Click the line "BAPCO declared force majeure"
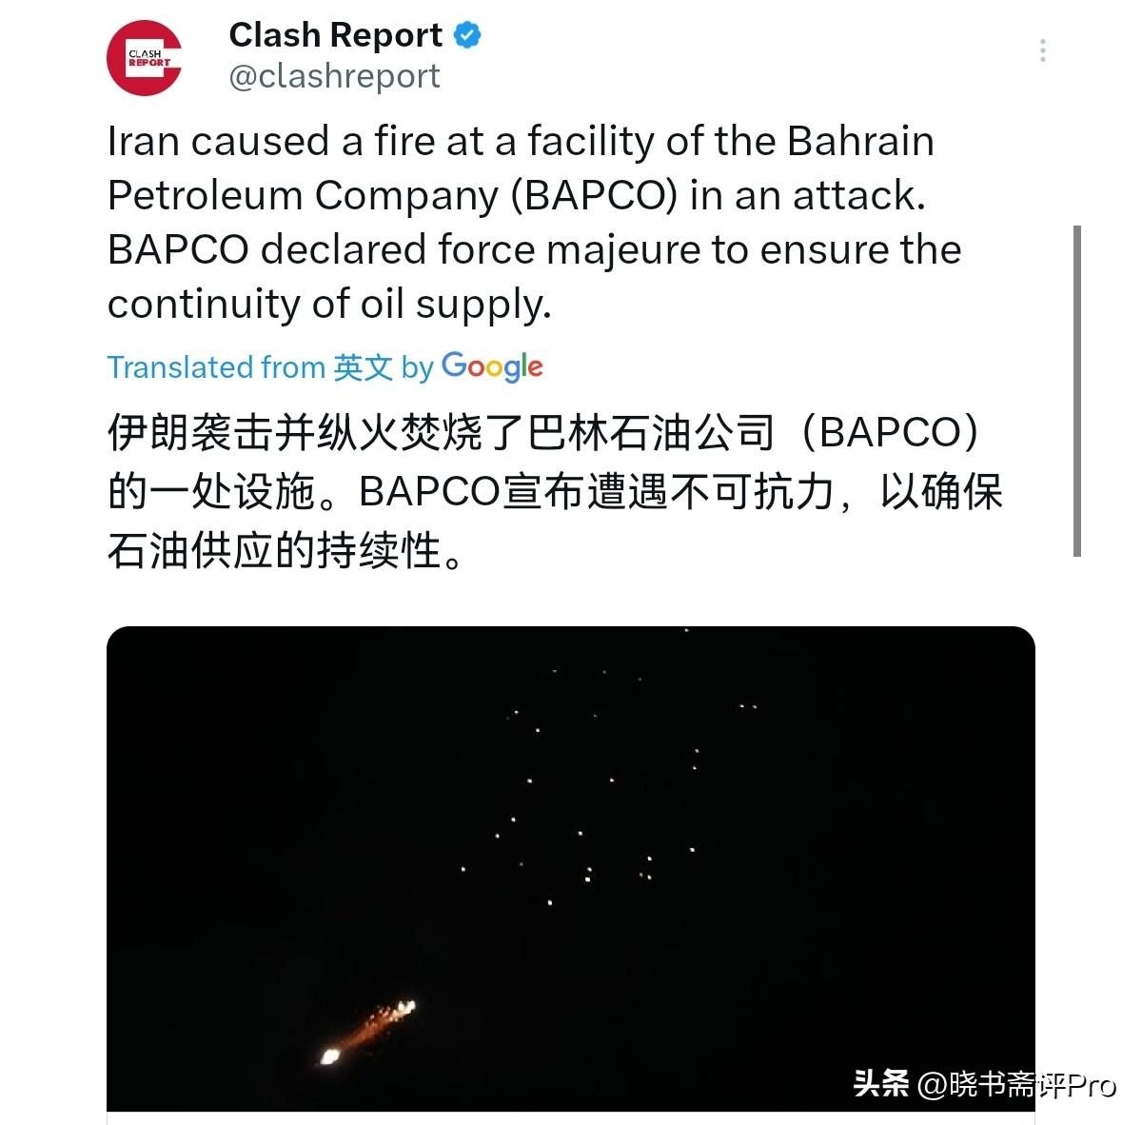 click(534, 249)
